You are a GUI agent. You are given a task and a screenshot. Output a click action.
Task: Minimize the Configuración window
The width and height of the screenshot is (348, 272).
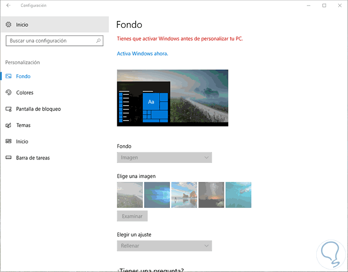coord(309,5)
